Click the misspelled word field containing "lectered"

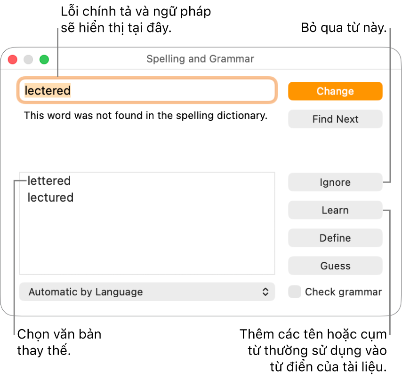[147, 90]
